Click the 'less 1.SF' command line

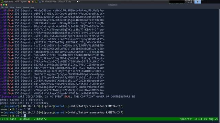23,109
